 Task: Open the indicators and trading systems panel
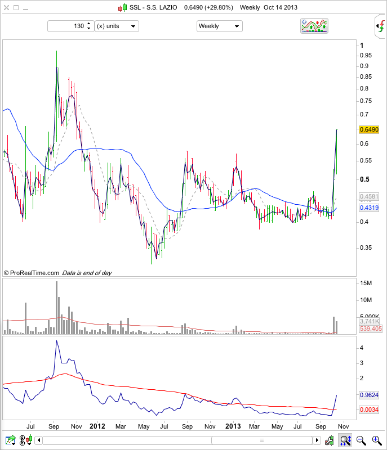point(314,26)
